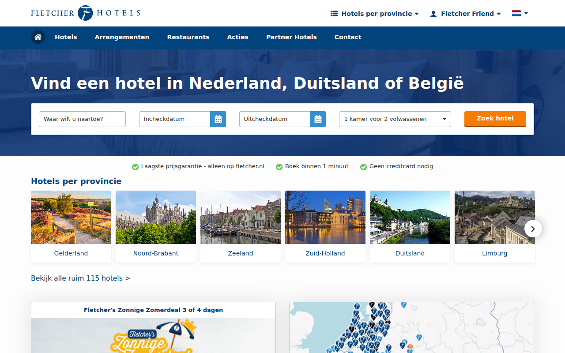Select the Duitsland province photo
The width and height of the screenshot is (565, 353).
pyautogui.click(x=410, y=217)
